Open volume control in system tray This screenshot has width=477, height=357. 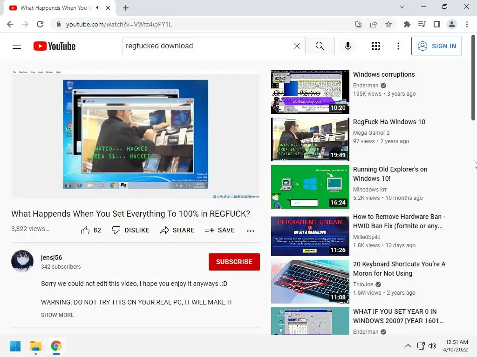(432, 346)
